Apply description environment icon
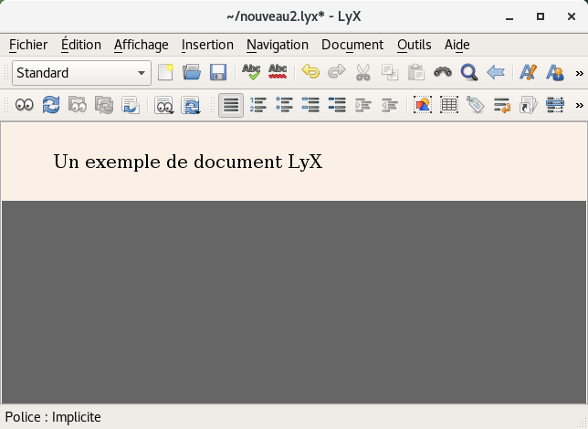This screenshot has width=588, height=429. point(337,105)
